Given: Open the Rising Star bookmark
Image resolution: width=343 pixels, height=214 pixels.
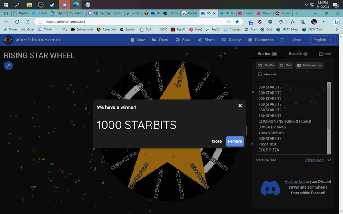Looking at the screenshot, I should 106,29.
